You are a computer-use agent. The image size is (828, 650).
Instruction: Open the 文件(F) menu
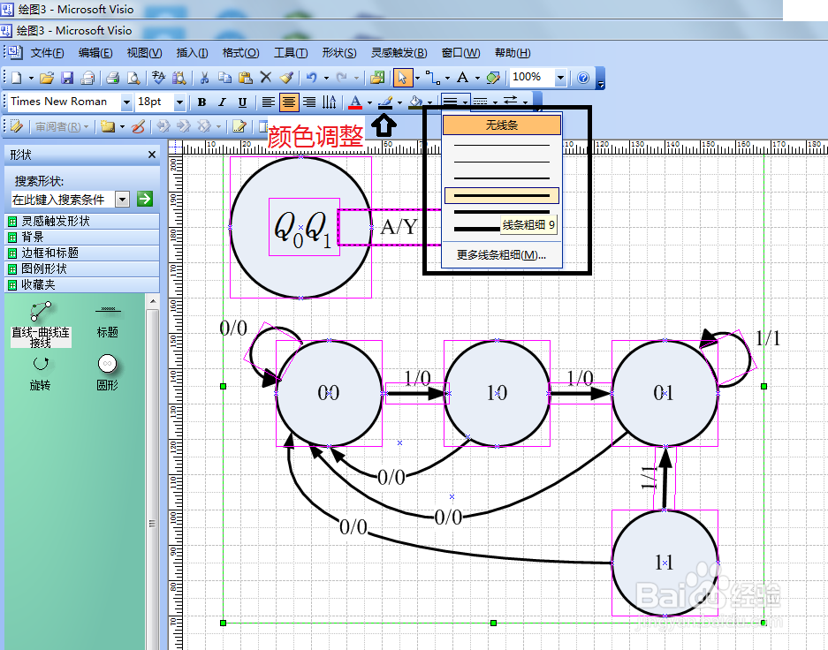(47, 53)
